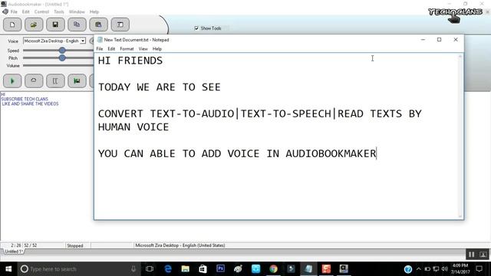Click the Save floppy-disk toolbar button
The image size is (491, 276).
tap(55, 25)
